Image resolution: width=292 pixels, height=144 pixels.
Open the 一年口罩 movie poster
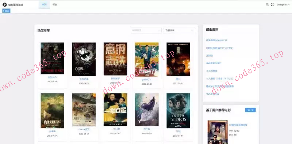(115, 110)
